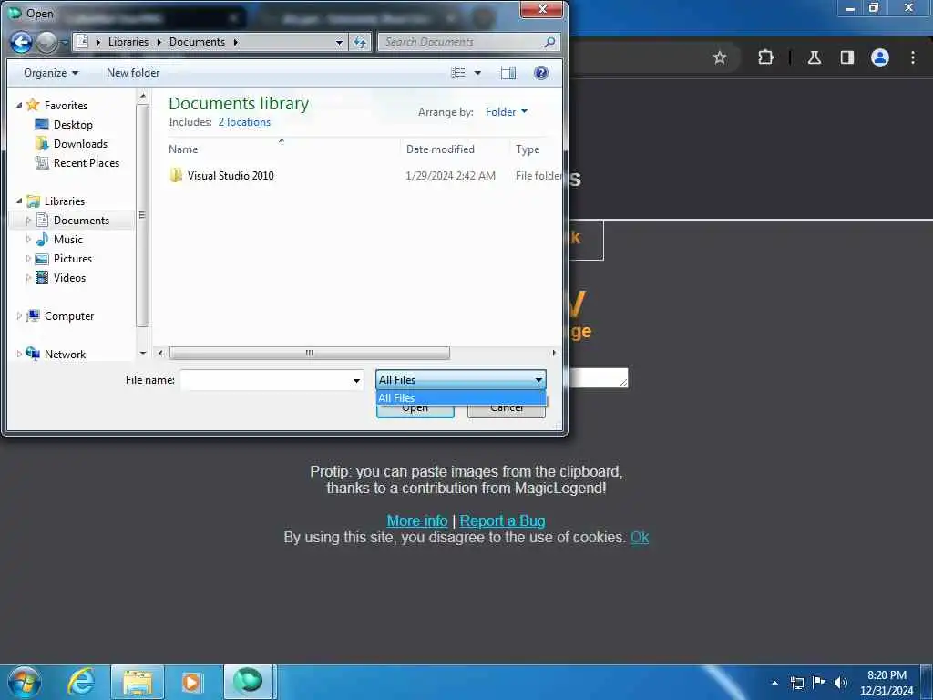This screenshot has width=933, height=700.
Task: Expand Videos library tree triangle
Action: [28, 277]
